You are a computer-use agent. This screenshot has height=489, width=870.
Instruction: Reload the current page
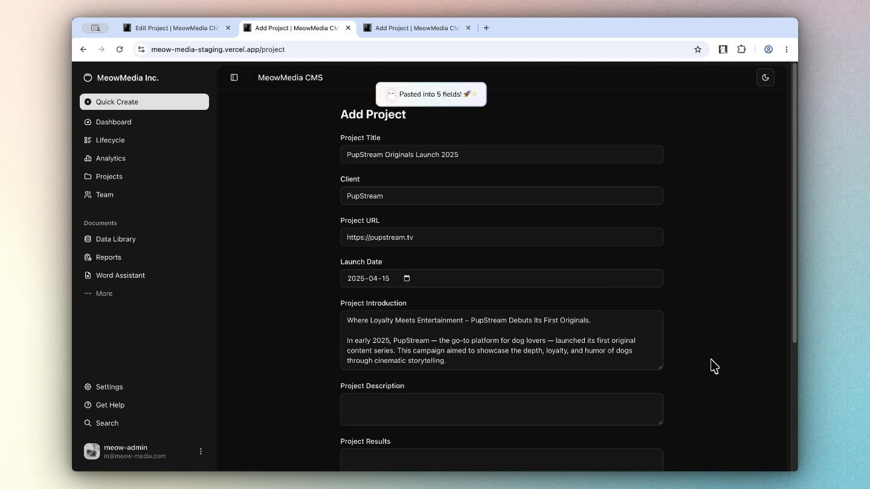120,50
